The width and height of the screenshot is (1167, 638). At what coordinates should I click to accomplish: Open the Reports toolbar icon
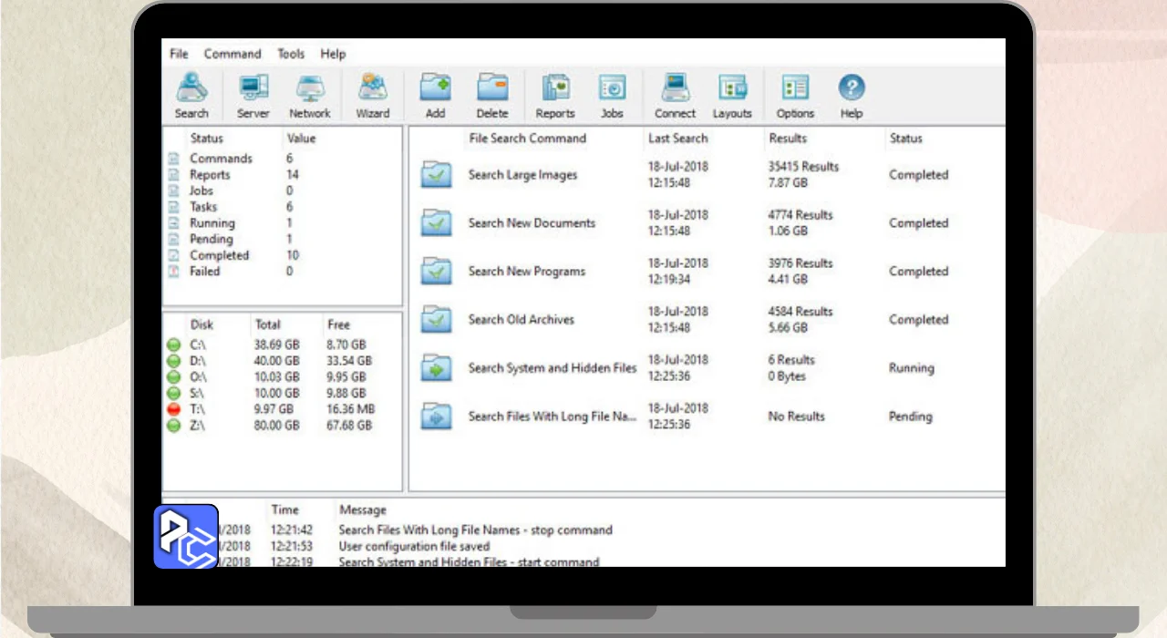click(554, 95)
